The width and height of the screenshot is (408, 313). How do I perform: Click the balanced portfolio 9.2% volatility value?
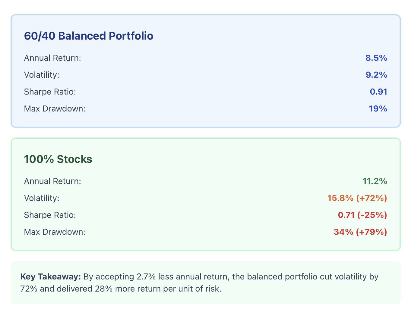(376, 75)
